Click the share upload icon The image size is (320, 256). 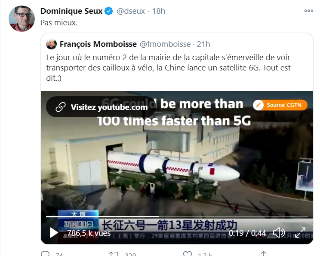tap(264, 253)
